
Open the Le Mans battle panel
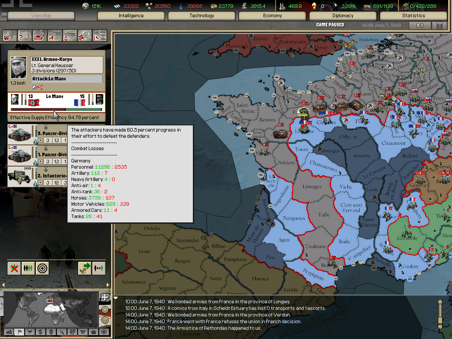click(x=56, y=102)
